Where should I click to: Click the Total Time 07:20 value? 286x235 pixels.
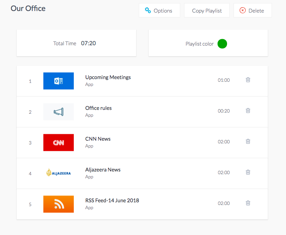(89, 43)
